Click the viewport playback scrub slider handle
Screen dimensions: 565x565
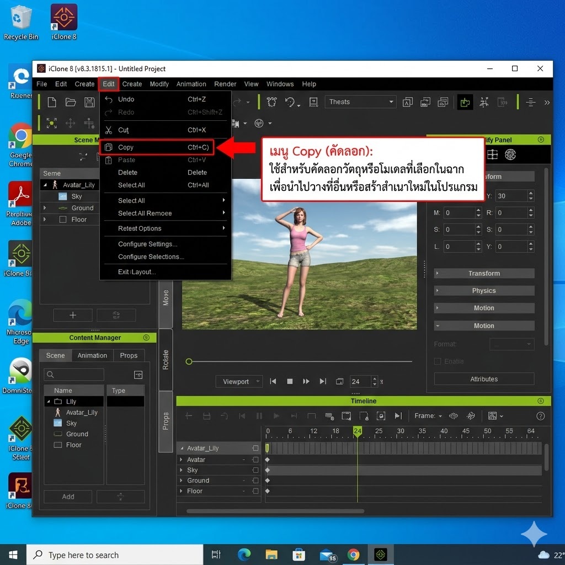click(x=189, y=362)
